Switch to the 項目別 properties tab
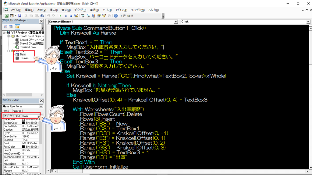Viewport: 312px width, 175px height. point(17,112)
